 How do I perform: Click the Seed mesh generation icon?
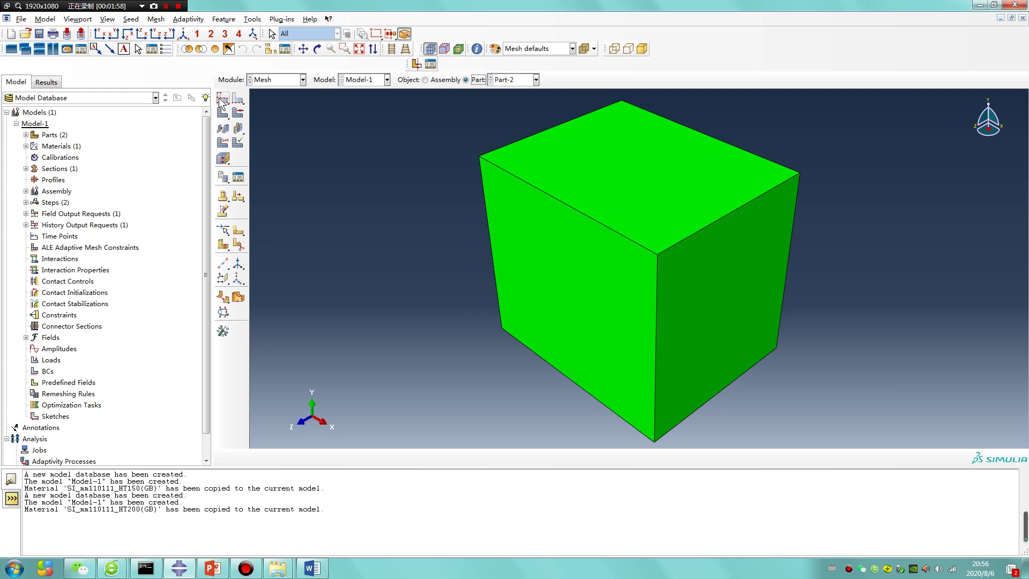tap(222, 99)
